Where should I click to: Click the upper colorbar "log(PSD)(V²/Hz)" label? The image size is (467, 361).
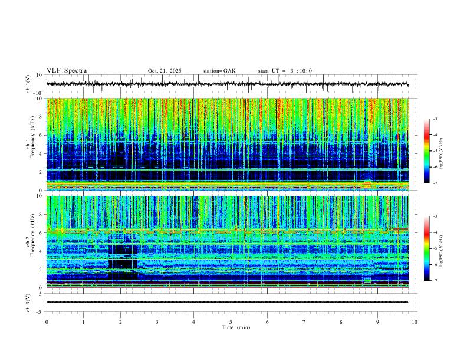click(441, 154)
